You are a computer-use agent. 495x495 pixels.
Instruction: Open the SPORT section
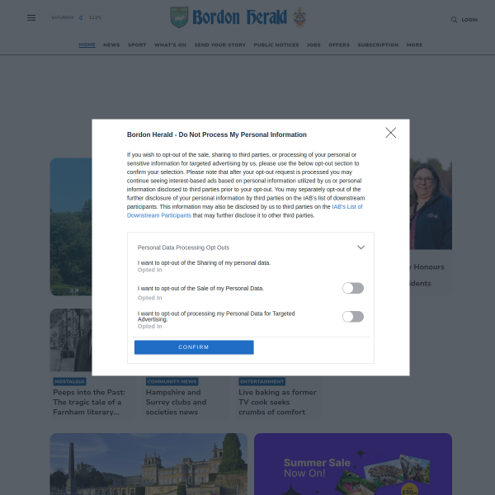[x=137, y=45]
